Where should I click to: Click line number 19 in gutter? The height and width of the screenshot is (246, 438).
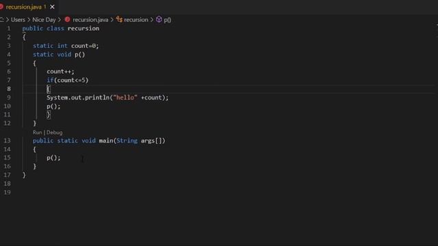pyautogui.click(x=8, y=192)
